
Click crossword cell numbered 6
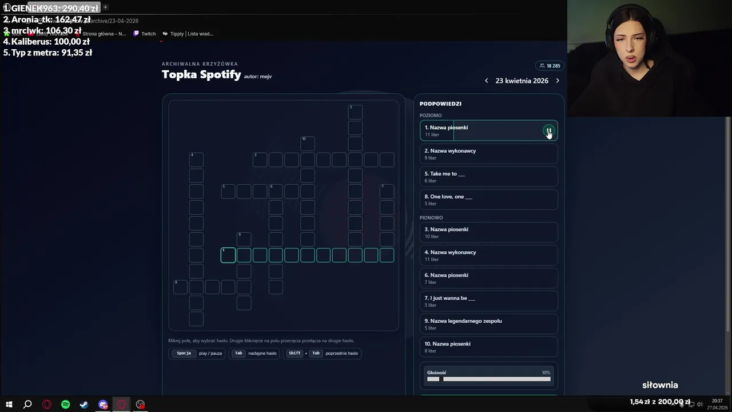pyautogui.click(x=276, y=191)
